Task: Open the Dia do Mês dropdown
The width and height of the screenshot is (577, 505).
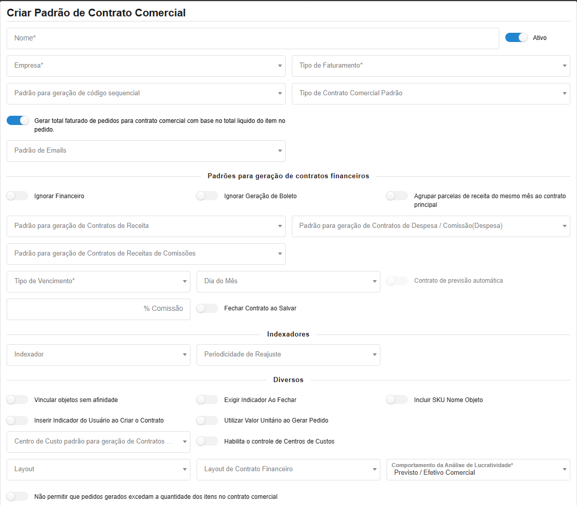Action: [x=288, y=281]
